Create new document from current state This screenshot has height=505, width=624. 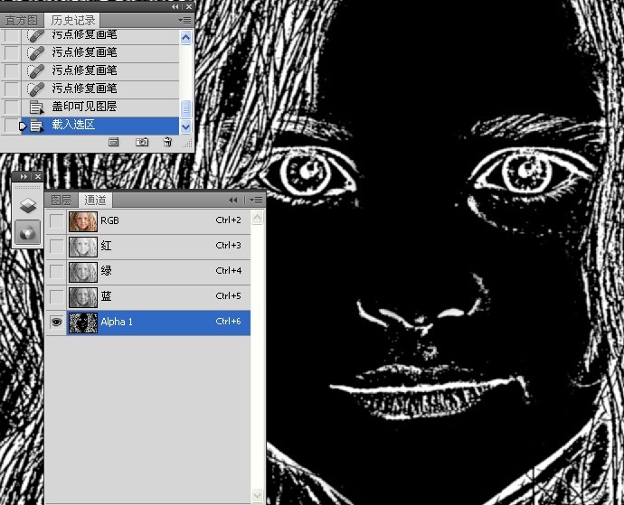point(113,142)
